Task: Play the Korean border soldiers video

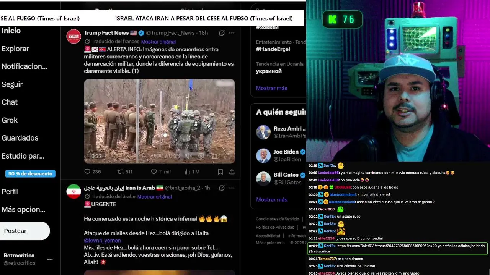Action: [159, 121]
